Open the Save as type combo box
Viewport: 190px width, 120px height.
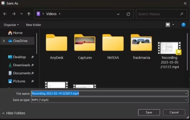pos(110,100)
